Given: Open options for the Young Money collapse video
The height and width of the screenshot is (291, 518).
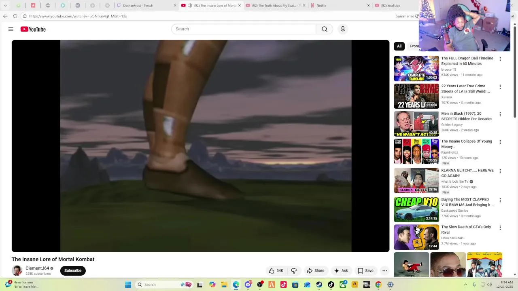Looking at the screenshot, I should 500,142.
